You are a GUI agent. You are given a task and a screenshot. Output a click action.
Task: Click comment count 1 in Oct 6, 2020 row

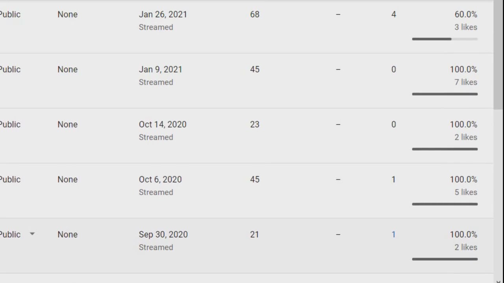393,180
